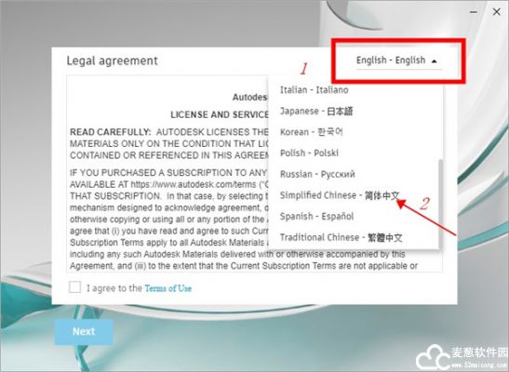The image size is (509, 372).
Task: Minimize the installer window
Action: (x=474, y=12)
